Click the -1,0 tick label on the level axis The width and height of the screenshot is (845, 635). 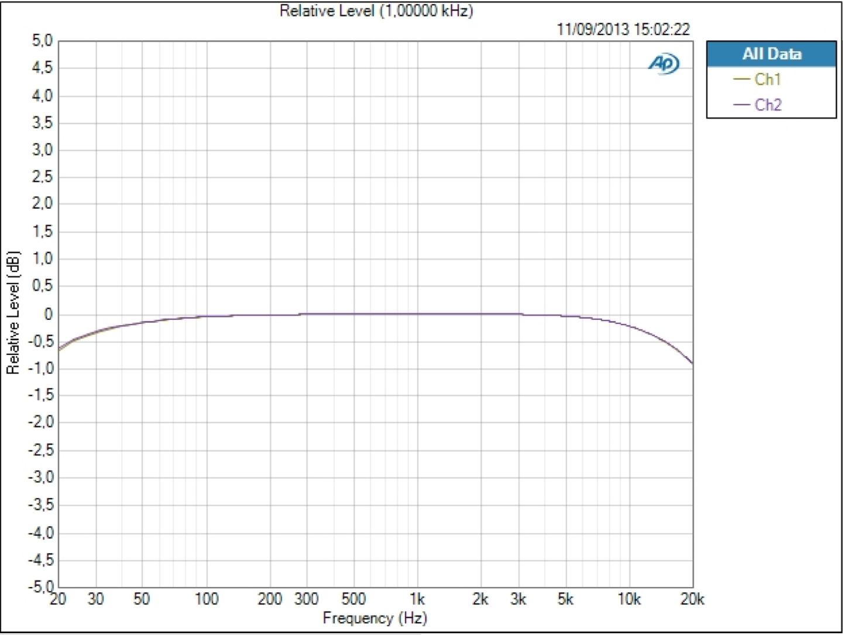coord(40,368)
